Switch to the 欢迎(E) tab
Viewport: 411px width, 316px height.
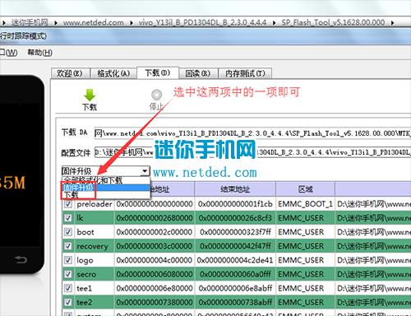71,73
